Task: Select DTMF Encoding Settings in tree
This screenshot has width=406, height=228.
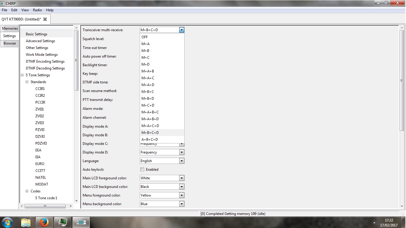Action: [45, 61]
